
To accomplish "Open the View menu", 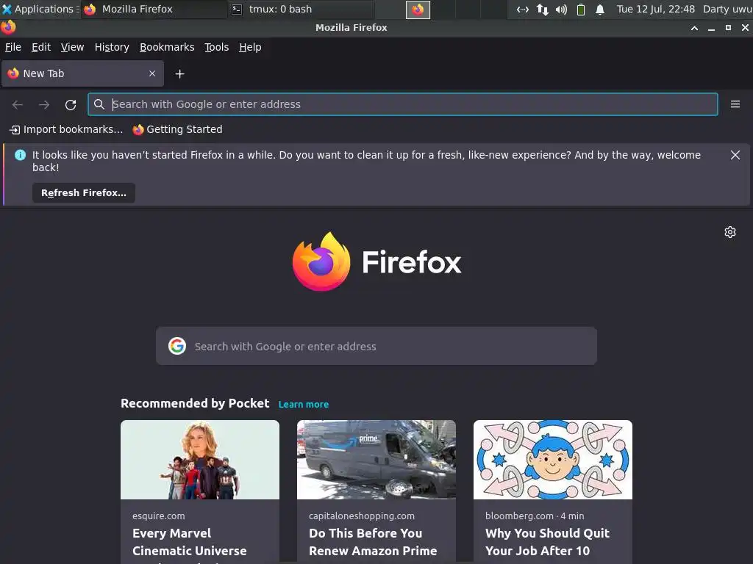I will tap(72, 47).
